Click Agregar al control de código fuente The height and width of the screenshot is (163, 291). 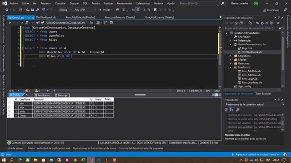[x=256, y=154]
